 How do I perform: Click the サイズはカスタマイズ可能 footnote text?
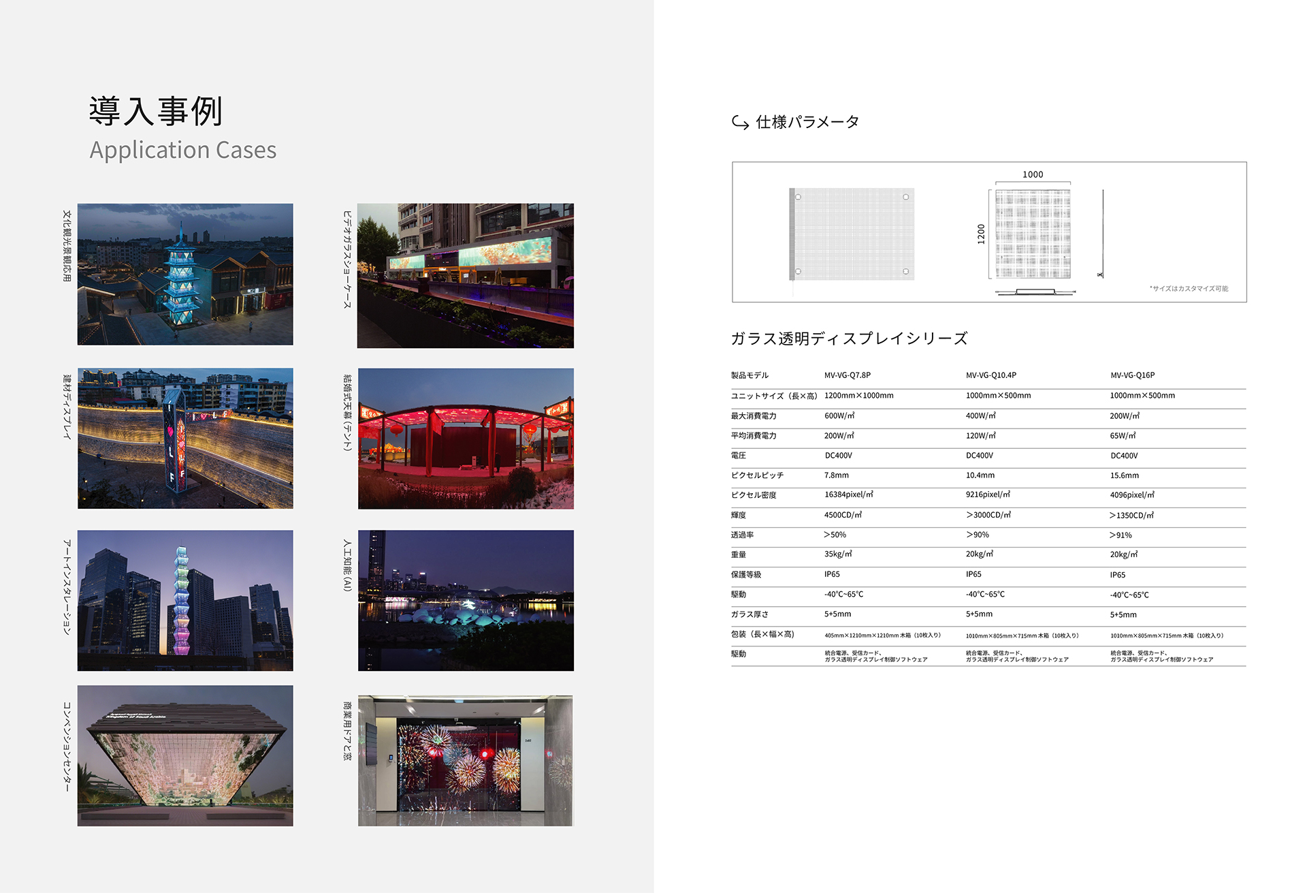tap(1189, 289)
